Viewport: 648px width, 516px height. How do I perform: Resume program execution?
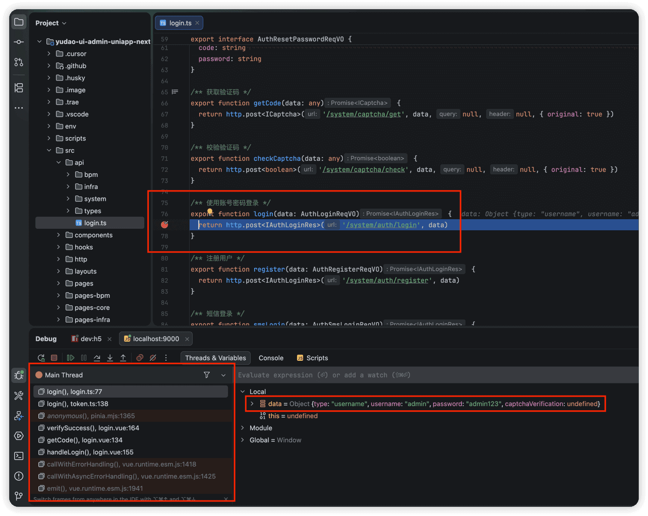point(71,358)
